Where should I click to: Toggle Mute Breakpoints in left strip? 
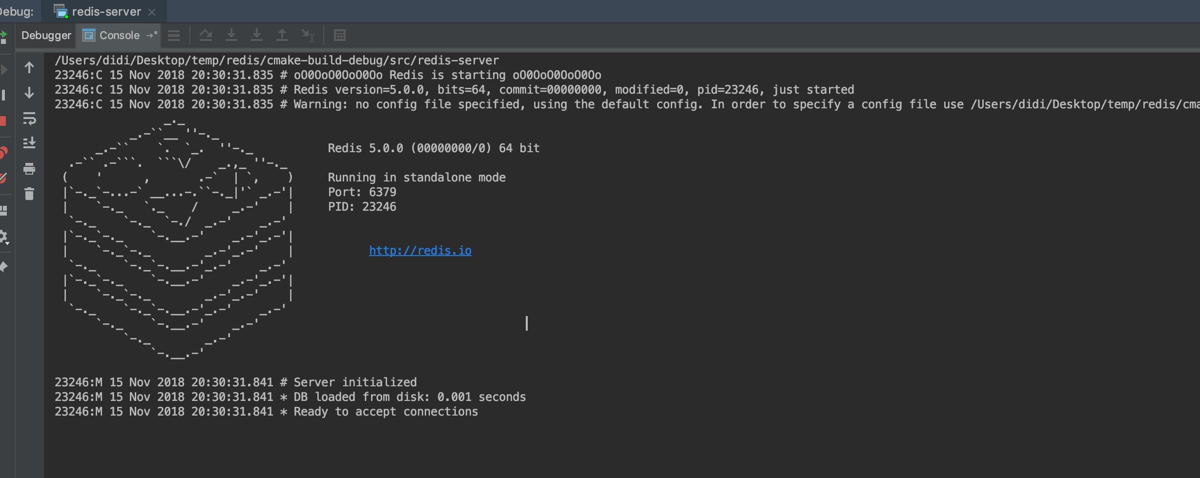click(3, 178)
